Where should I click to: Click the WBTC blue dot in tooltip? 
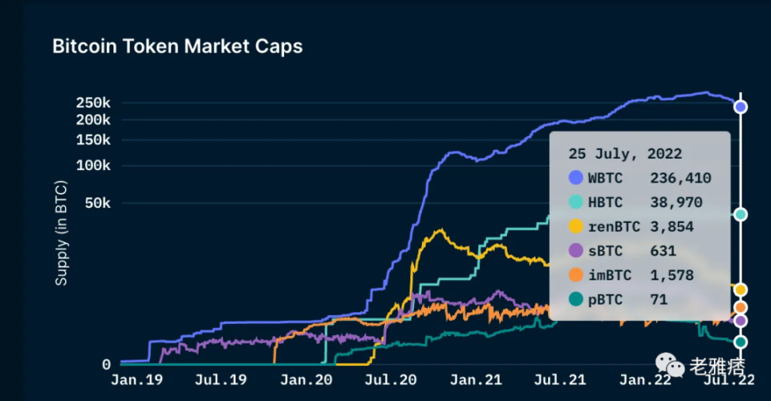[x=576, y=178]
